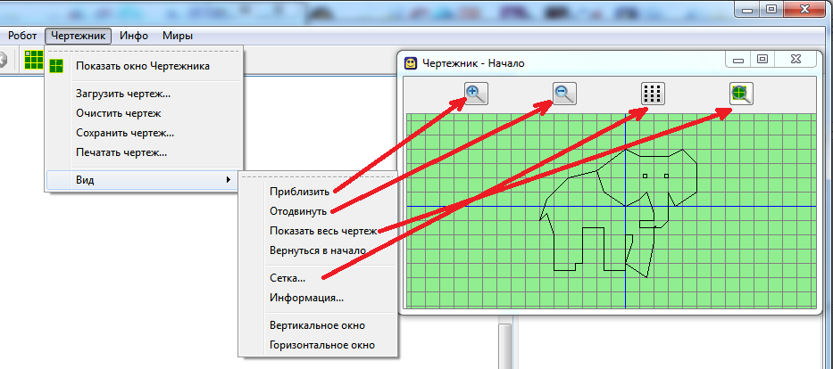
Task: Click the green crosshair magnifier icon
Action: click(x=741, y=94)
